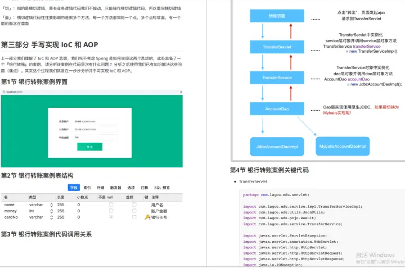
Task: Open the 外键 tab
Action: [x=101, y=188]
